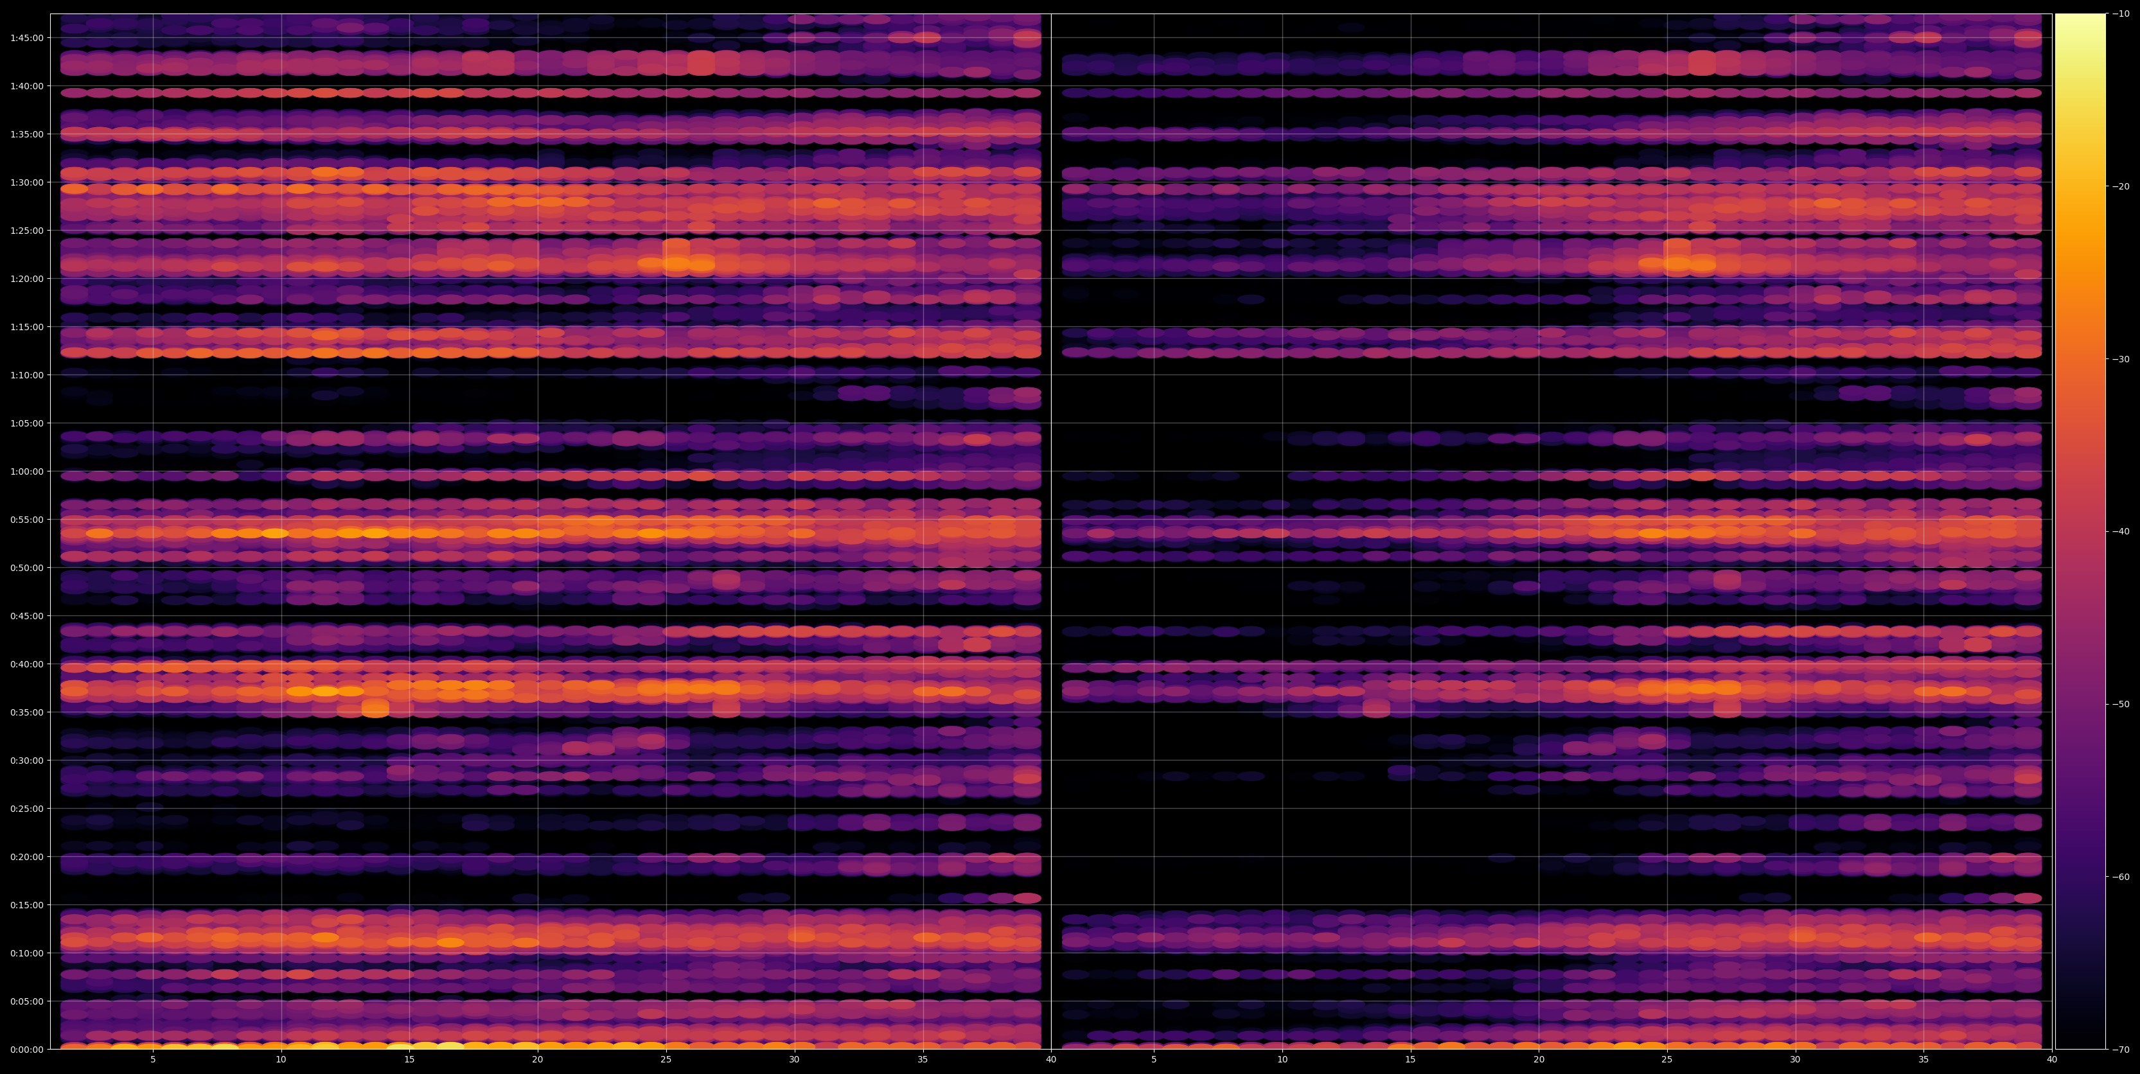Click x-axis label 40 of left plot
The image size is (2140, 1074).
(1051, 1060)
